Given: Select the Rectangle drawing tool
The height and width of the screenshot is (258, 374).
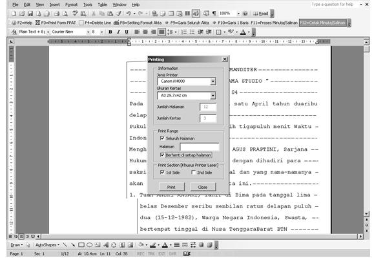Looking at the screenshot, I should [81, 245].
